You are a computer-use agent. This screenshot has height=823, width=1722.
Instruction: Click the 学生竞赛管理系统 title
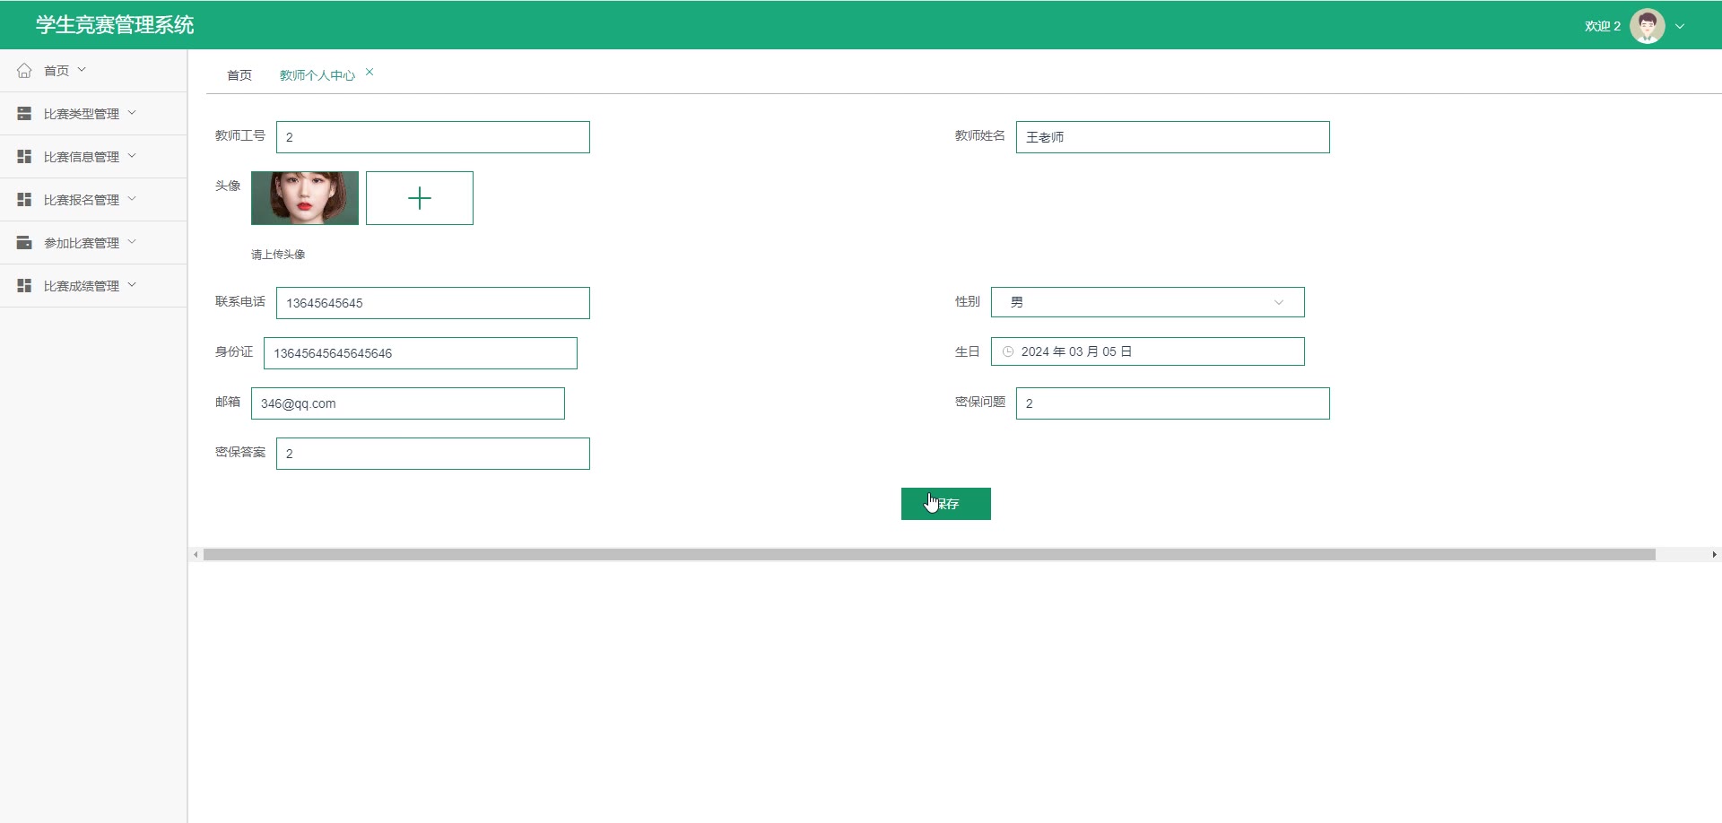tap(115, 25)
